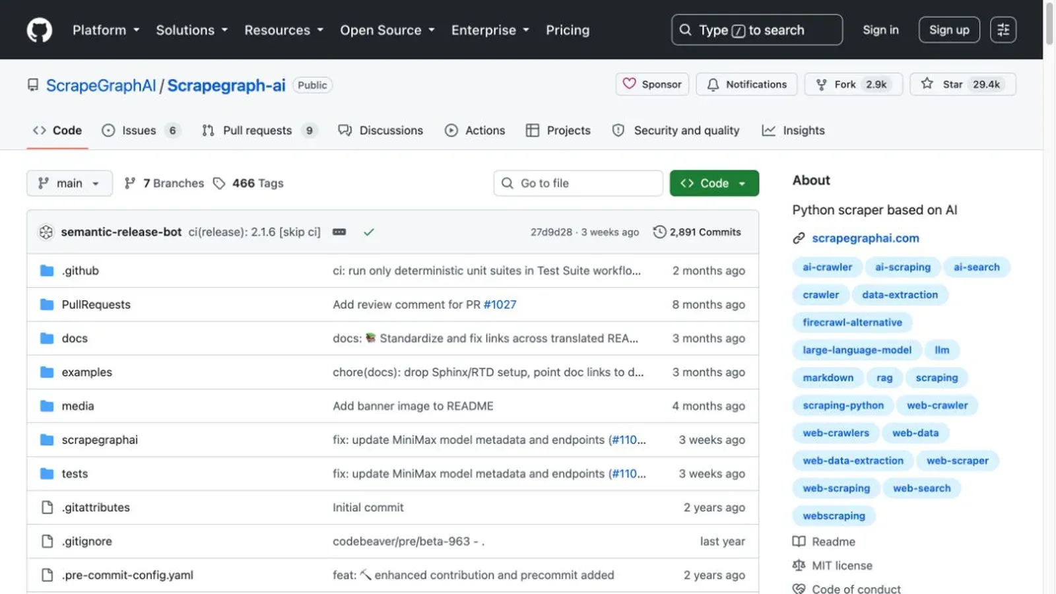The height and width of the screenshot is (594, 1056).
Task: Open PR #1027 link in PullRequests row
Action: point(500,304)
